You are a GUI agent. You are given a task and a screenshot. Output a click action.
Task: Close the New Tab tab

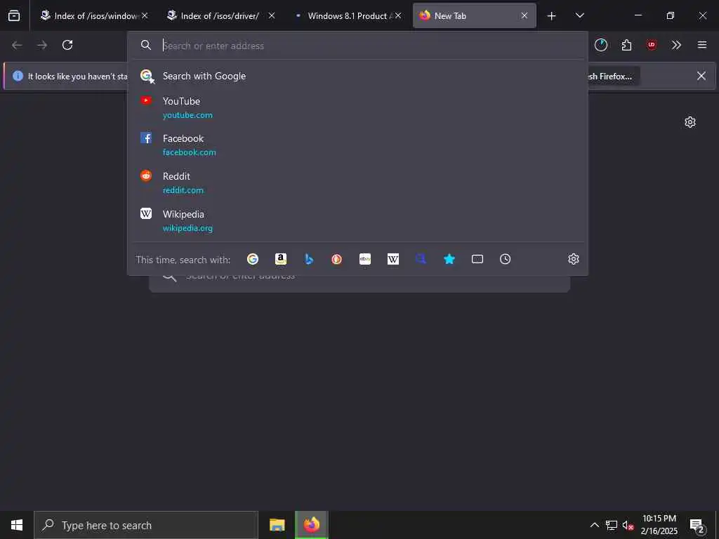pyautogui.click(x=524, y=15)
